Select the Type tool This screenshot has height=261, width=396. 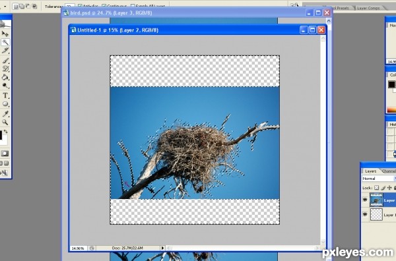[x=5, y=96]
